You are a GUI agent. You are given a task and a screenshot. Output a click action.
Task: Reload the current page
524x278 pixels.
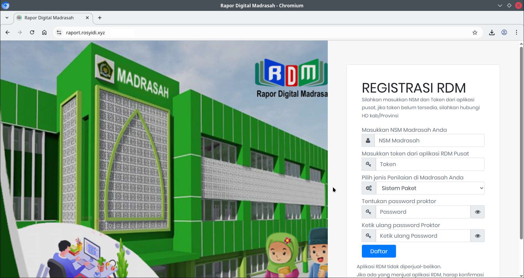[32, 32]
